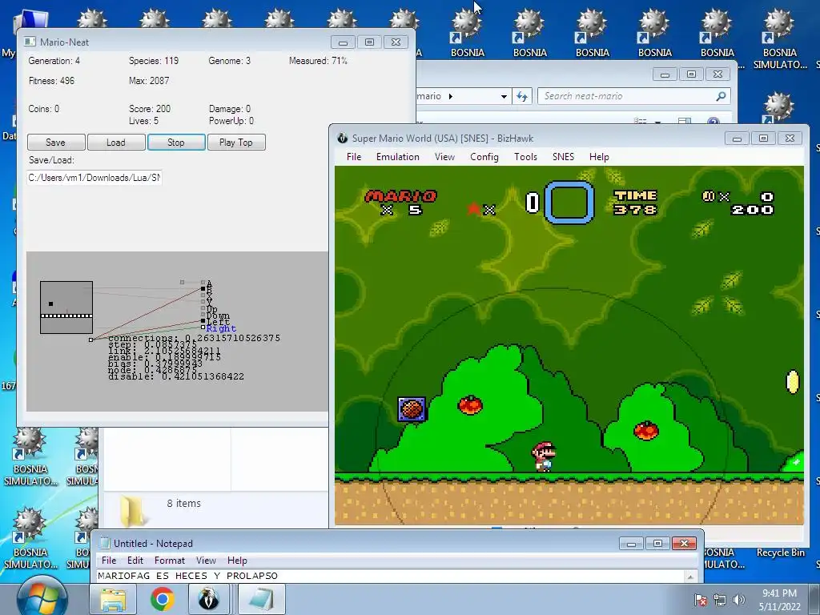Click the Mario-Neat window title icon
This screenshot has width=820, height=615.
coord(30,42)
